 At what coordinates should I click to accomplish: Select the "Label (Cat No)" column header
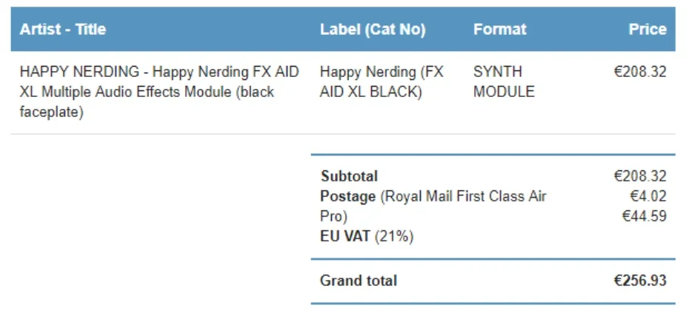373,30
